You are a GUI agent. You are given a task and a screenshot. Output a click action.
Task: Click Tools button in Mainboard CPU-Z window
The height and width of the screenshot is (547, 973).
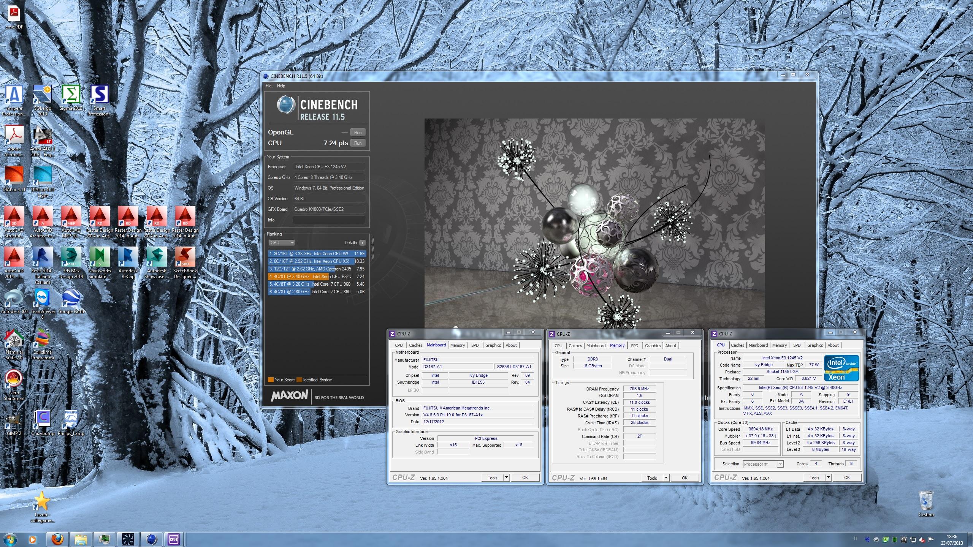(x=493, y=477)
